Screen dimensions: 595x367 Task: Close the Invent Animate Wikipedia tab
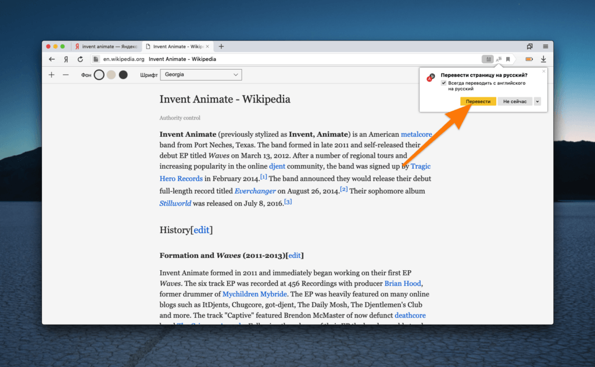coord(207,46)
